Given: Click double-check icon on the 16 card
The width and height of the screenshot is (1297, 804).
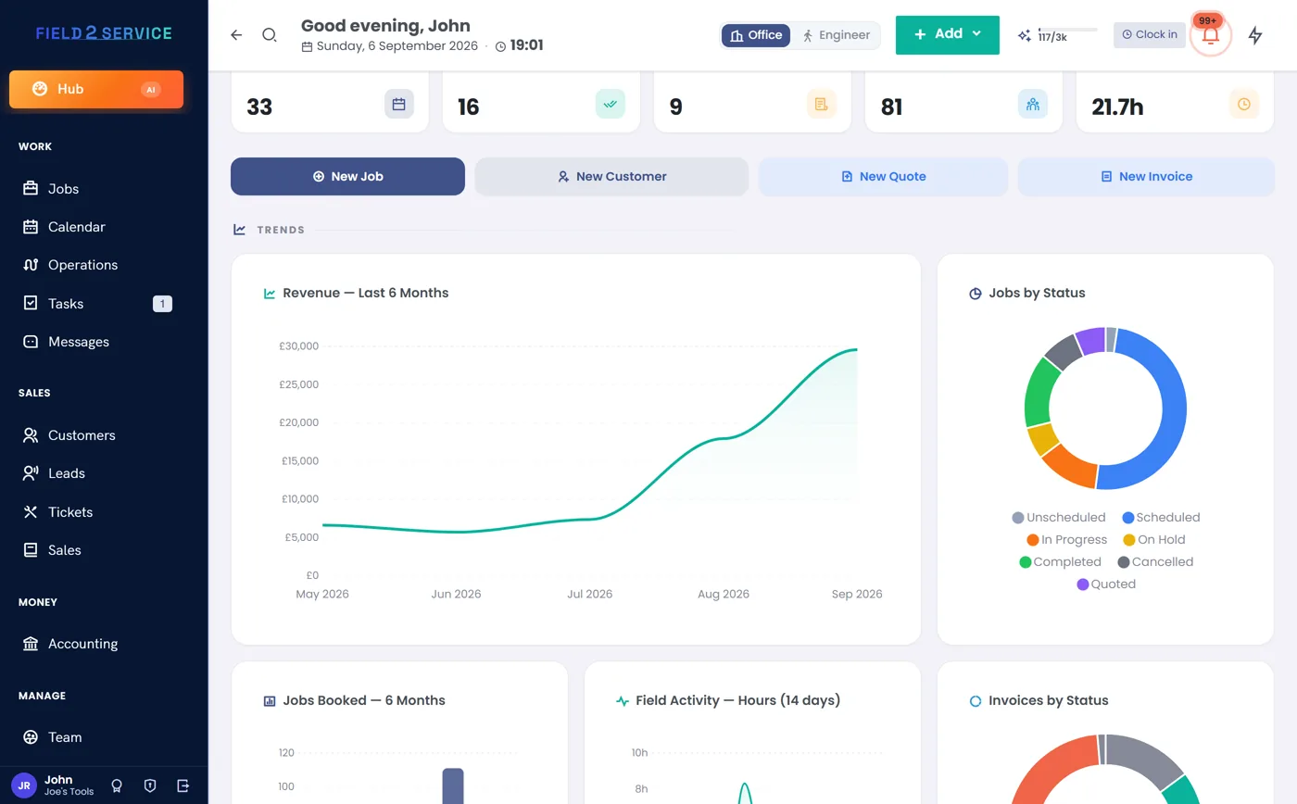Looking at the screenshot, I should coord(611,105).
